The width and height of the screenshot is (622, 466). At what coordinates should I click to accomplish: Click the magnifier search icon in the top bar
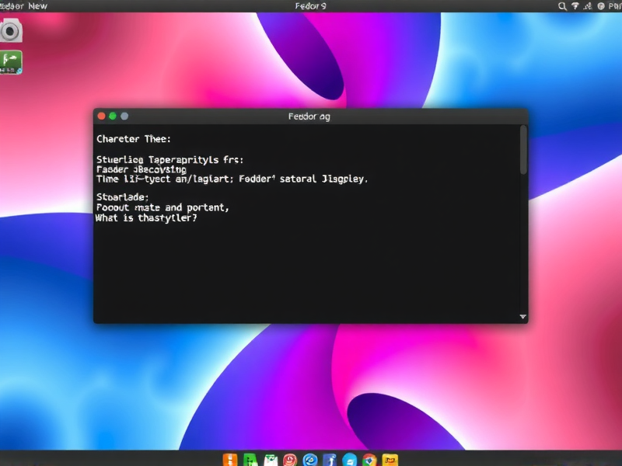point(562,6)
